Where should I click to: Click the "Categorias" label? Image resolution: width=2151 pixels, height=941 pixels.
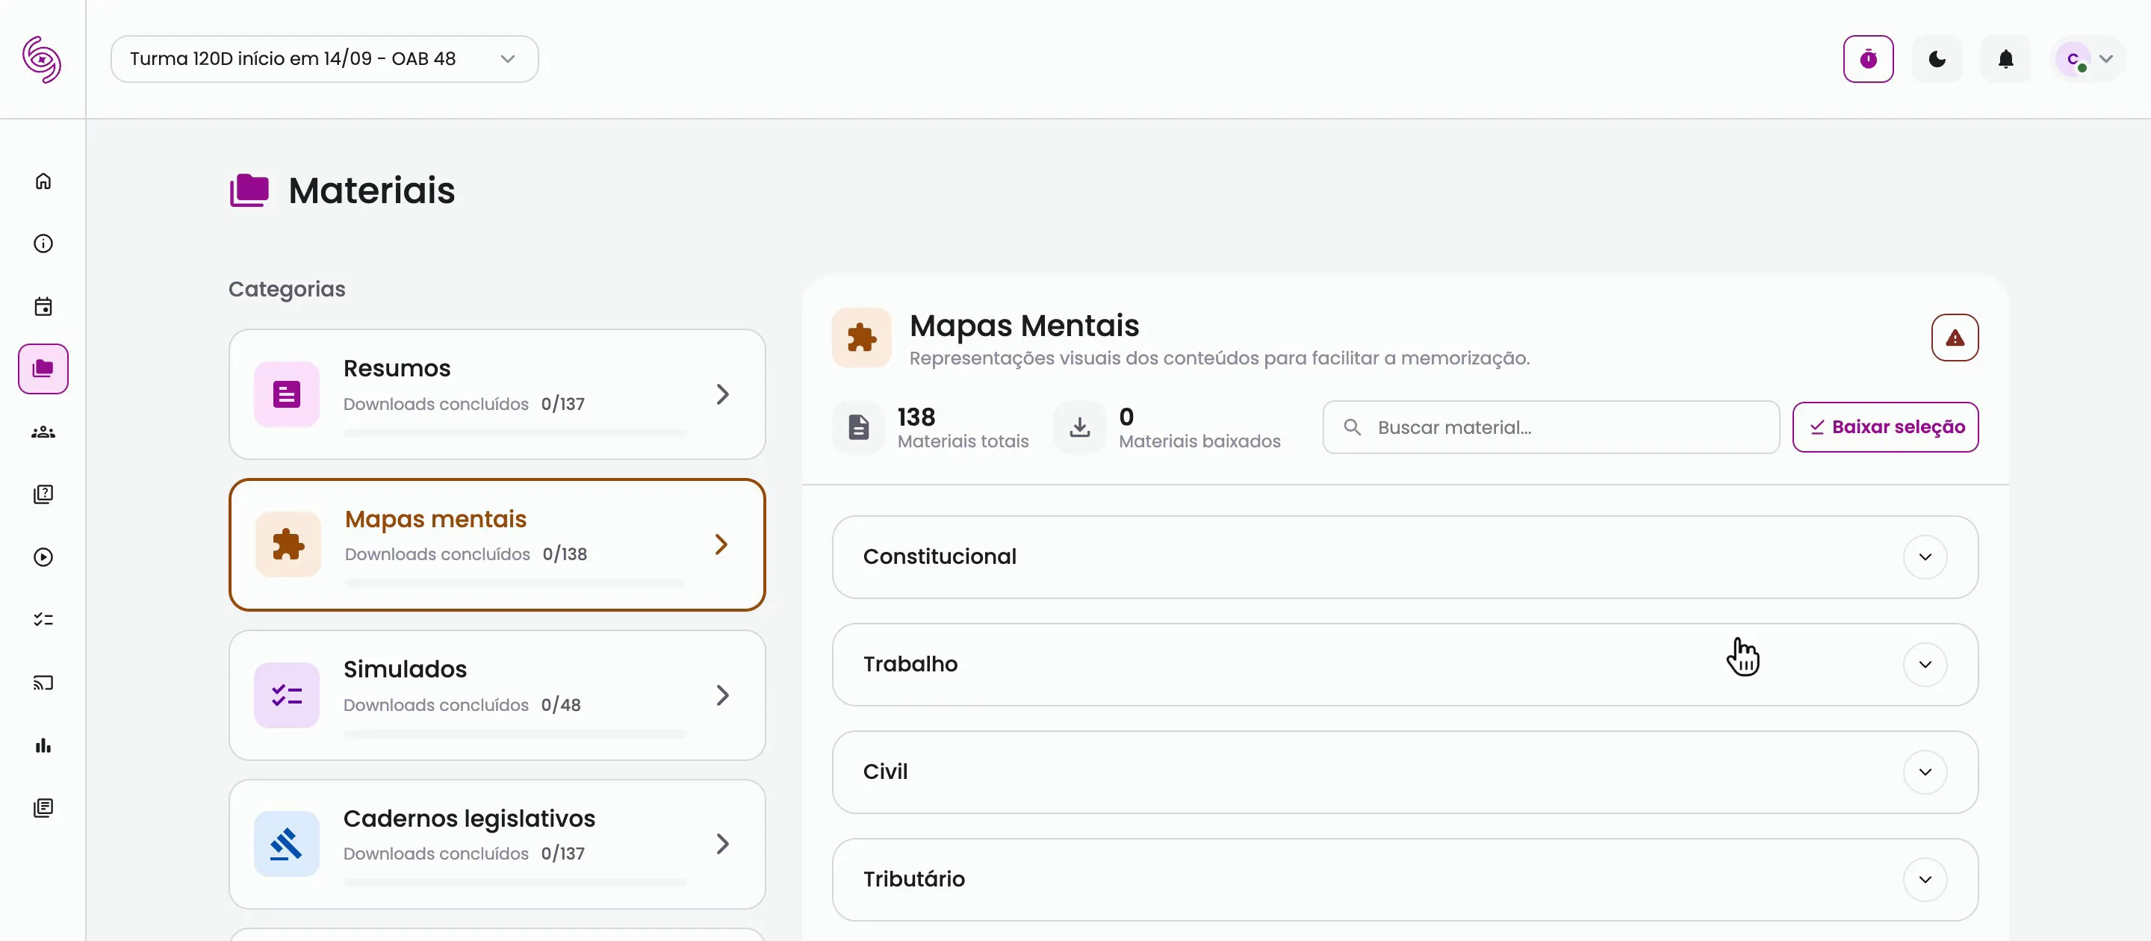pyautogui.click(x=286, y=289)
